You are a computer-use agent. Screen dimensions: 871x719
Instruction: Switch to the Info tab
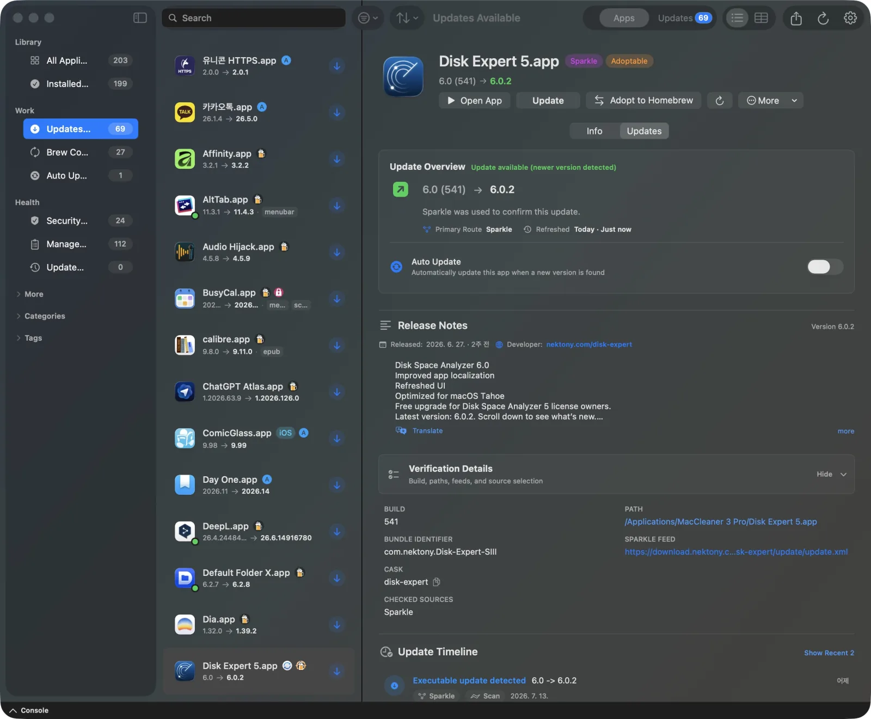coord(594,131)
